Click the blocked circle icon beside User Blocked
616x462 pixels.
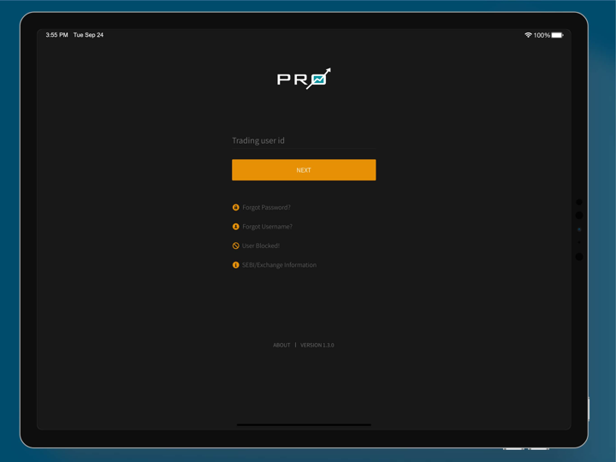click(x=236, y=246)
